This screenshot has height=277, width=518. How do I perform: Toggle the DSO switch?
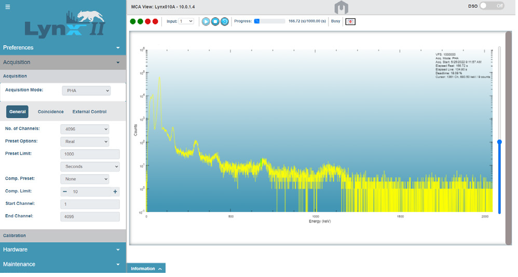pyautogui.click(x=491, y=6)
